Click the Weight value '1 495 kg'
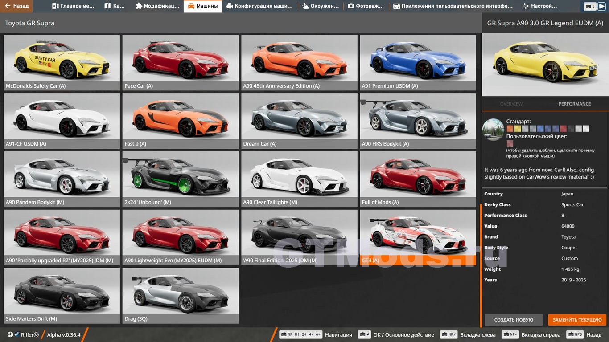Image resolution: width=609 pixels, height=342 pixels. point(570,269)
